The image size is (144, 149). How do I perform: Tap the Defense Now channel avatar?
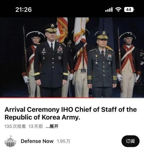point(10,141)
